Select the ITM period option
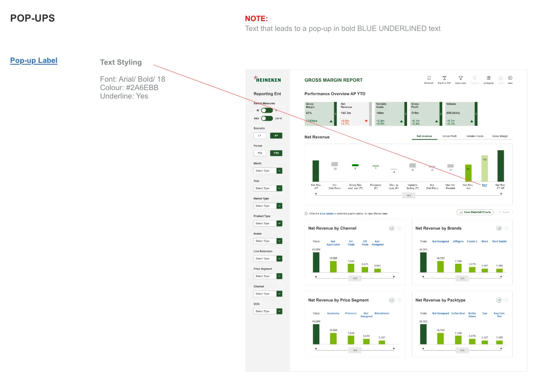 click(260, 153)
